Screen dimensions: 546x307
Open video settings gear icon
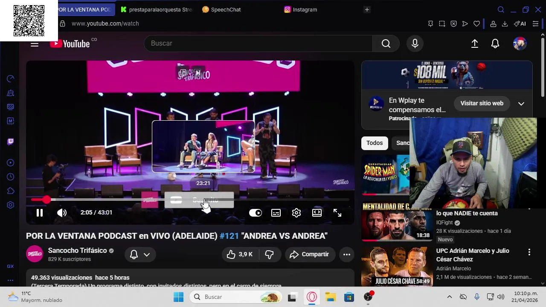click(x=296, y=213)
